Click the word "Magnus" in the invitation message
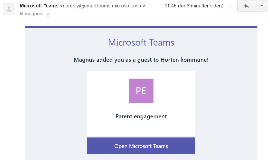 click(x=83, y=60)
